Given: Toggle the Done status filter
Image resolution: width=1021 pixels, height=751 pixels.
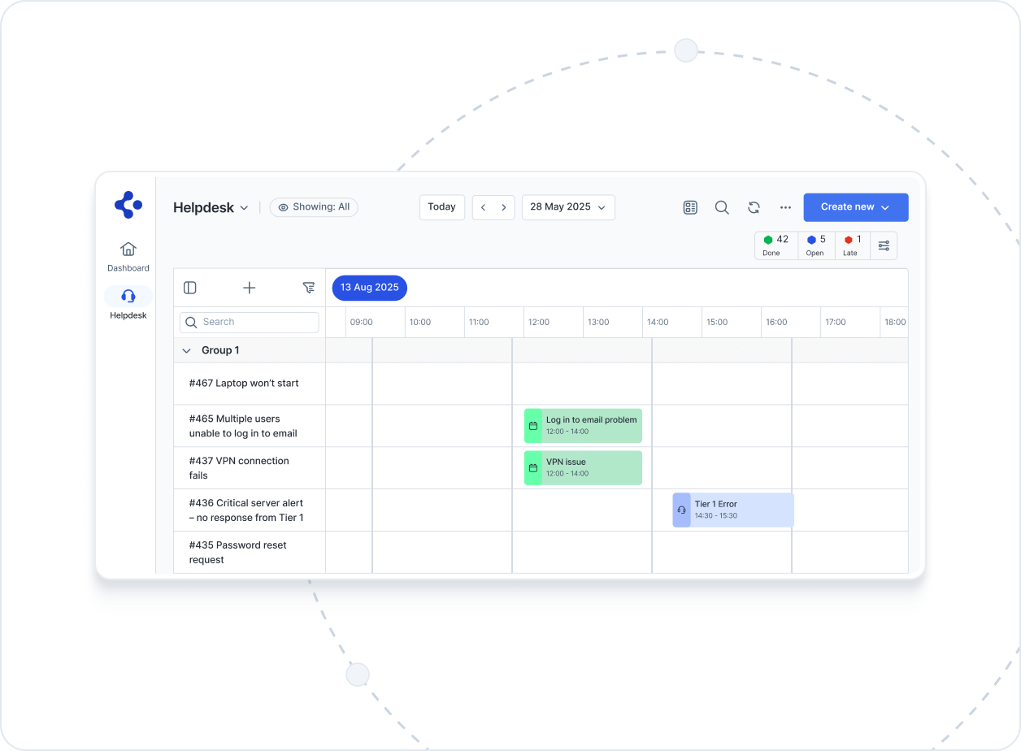Looking at the screenshot, I should (x=776, y=245).
